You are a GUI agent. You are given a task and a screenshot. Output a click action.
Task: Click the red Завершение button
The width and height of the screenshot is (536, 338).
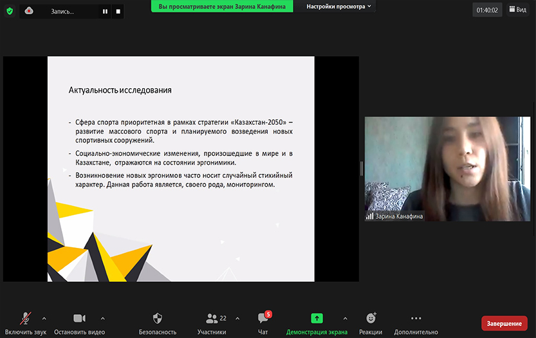tap(504, 323)
